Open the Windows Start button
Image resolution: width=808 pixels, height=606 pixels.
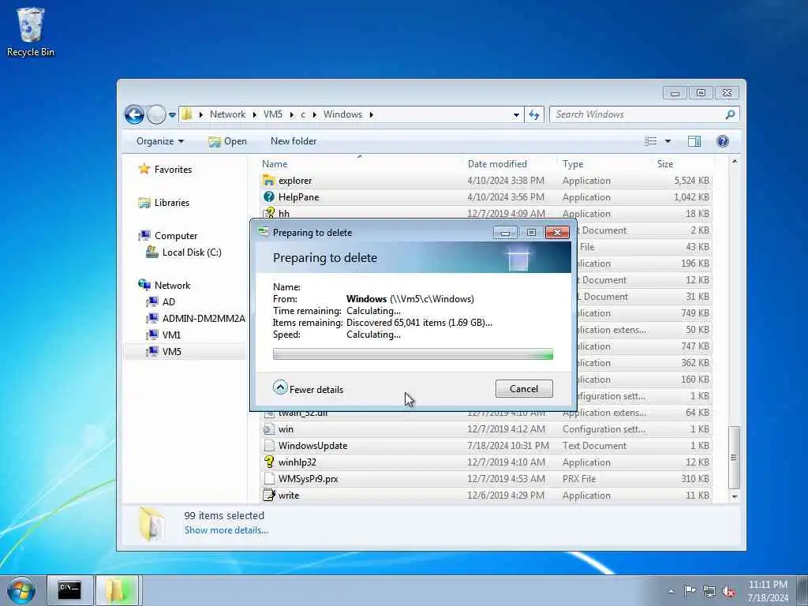pyautogui.click(x=21, y=591)
